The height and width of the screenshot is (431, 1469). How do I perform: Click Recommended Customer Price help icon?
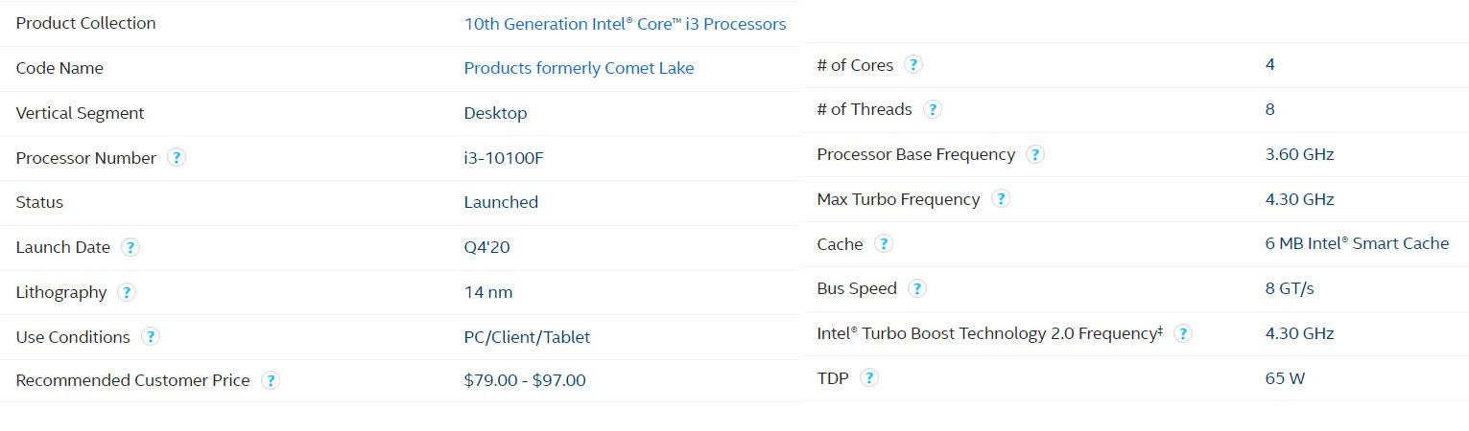271,380
